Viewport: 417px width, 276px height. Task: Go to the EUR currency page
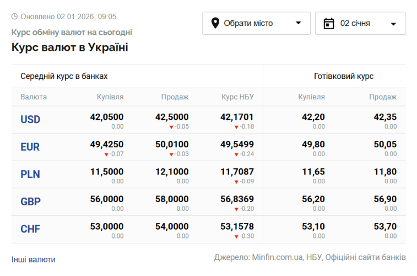[x=30, y=147]
